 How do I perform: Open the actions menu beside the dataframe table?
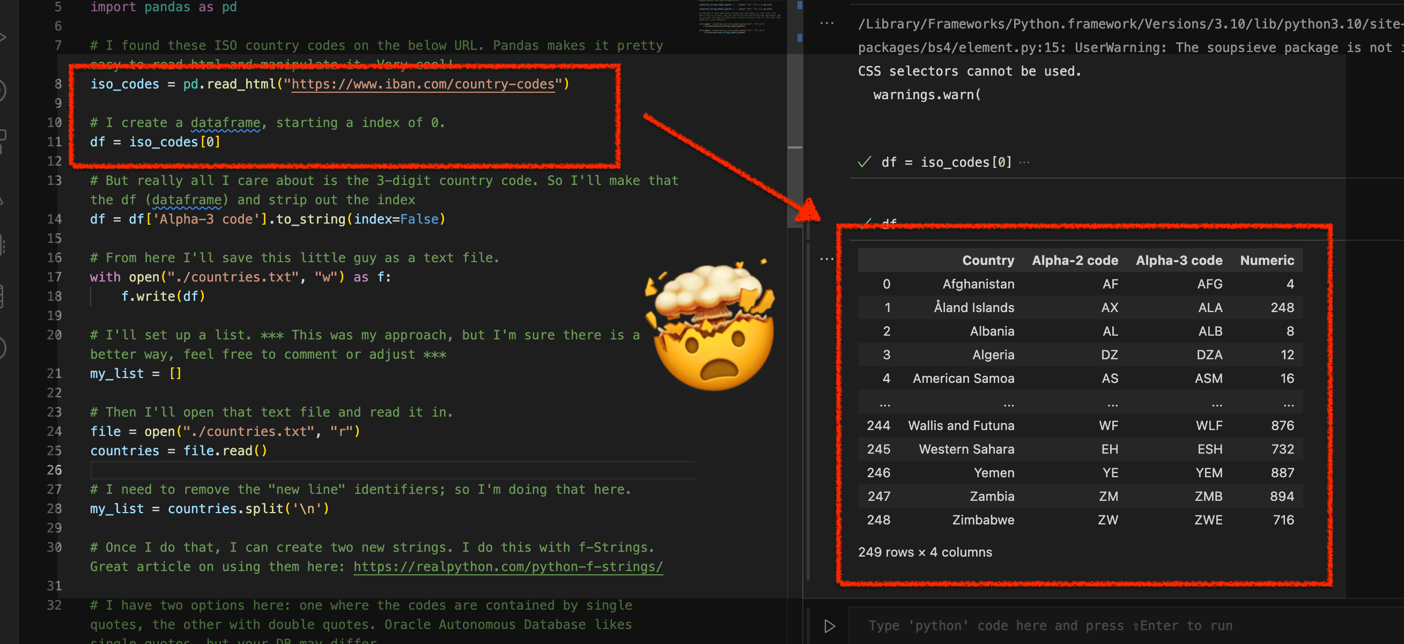point(826,259)
